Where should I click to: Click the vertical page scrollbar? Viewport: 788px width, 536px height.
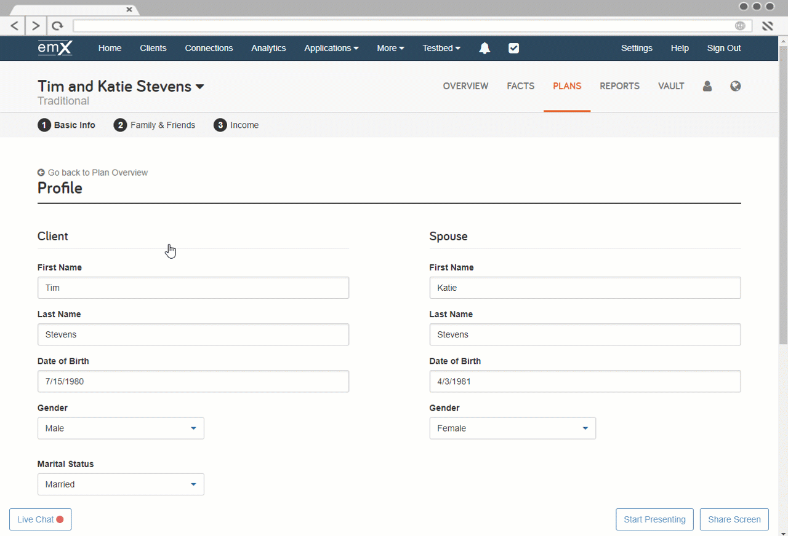pos(783,195)
